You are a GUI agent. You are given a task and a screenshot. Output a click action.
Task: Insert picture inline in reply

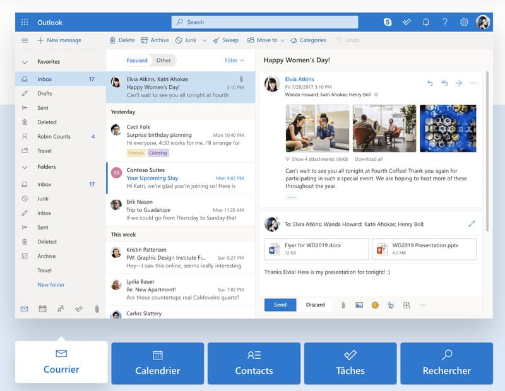coord(359,305)
